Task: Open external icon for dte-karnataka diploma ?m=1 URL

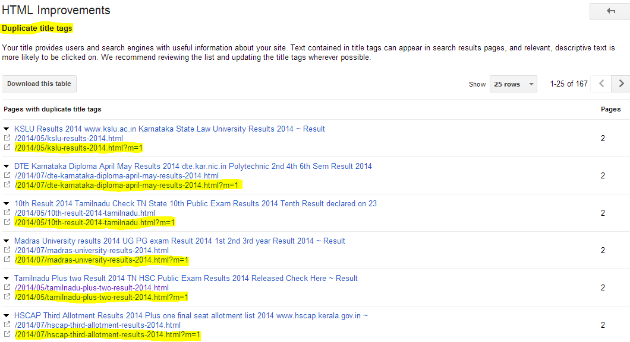Action: (x=7, y=184)
